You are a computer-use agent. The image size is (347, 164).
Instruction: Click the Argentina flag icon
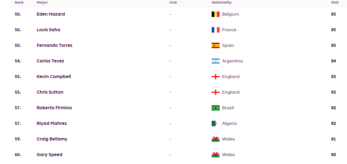pos(215,61)
